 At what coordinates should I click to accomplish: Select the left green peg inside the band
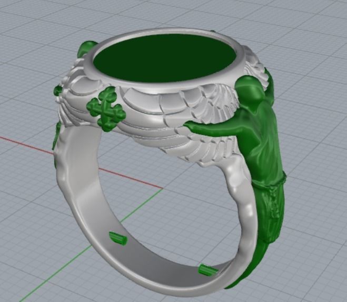click(118, 238)
